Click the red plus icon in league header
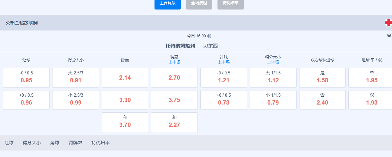392x157 pixels. 388,23
